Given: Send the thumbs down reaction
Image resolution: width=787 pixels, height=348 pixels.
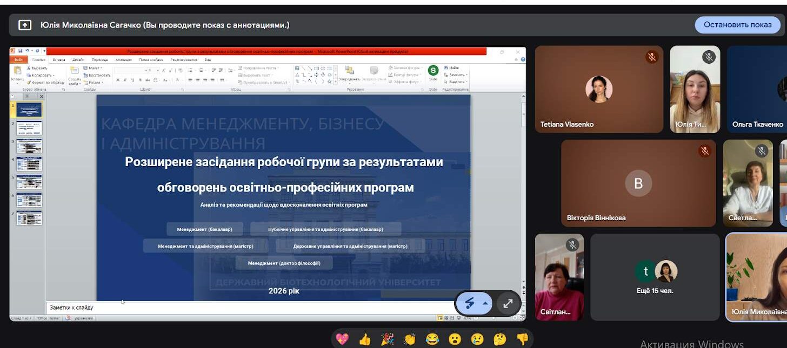Looking at the screenshot, I should pyautogui.click(x=522, y=339).
